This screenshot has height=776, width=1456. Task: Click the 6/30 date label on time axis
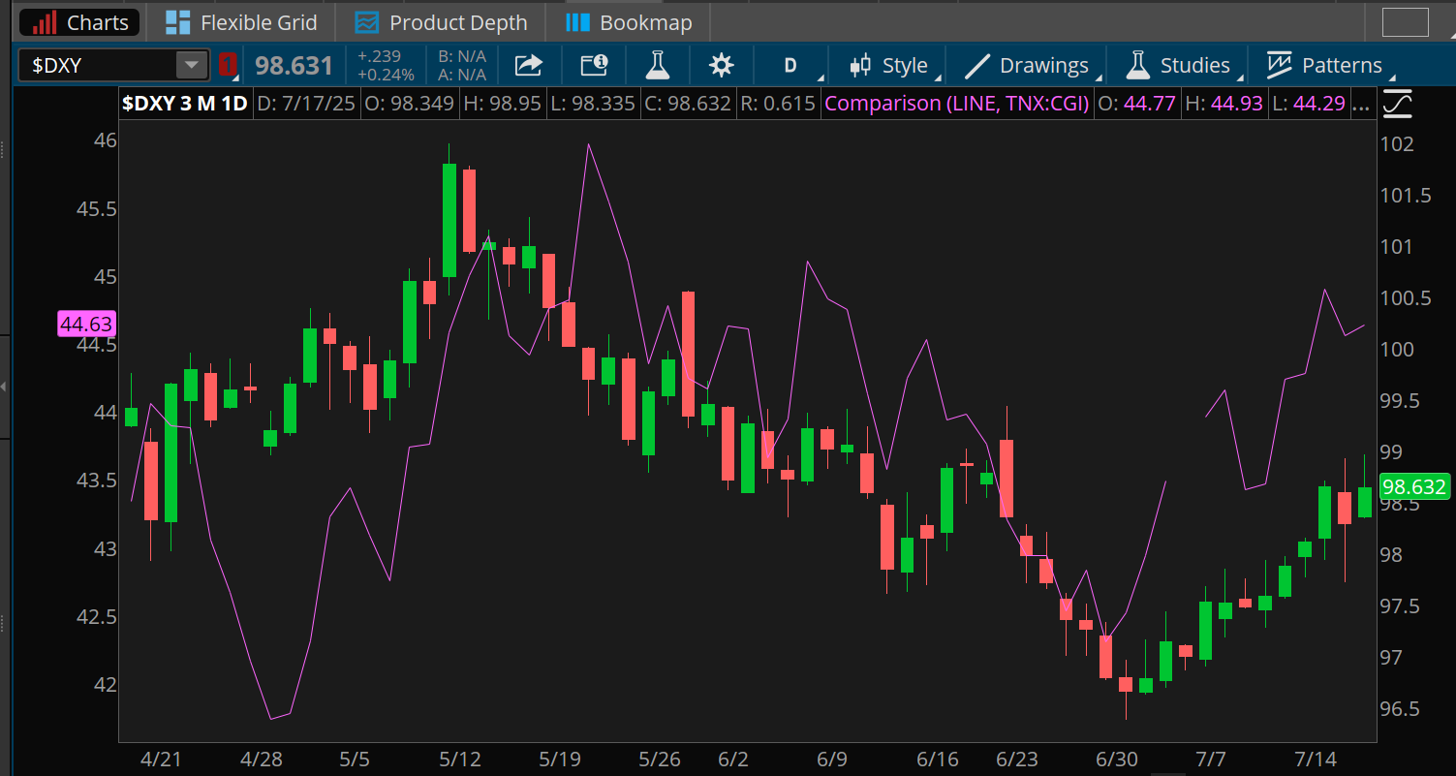click(1117, 759)
